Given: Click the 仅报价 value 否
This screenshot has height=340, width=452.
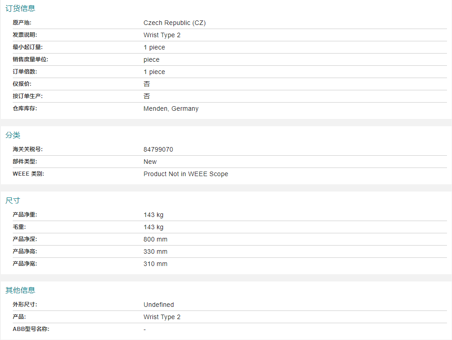Looking at the screenshot, I should click(147, 84).
